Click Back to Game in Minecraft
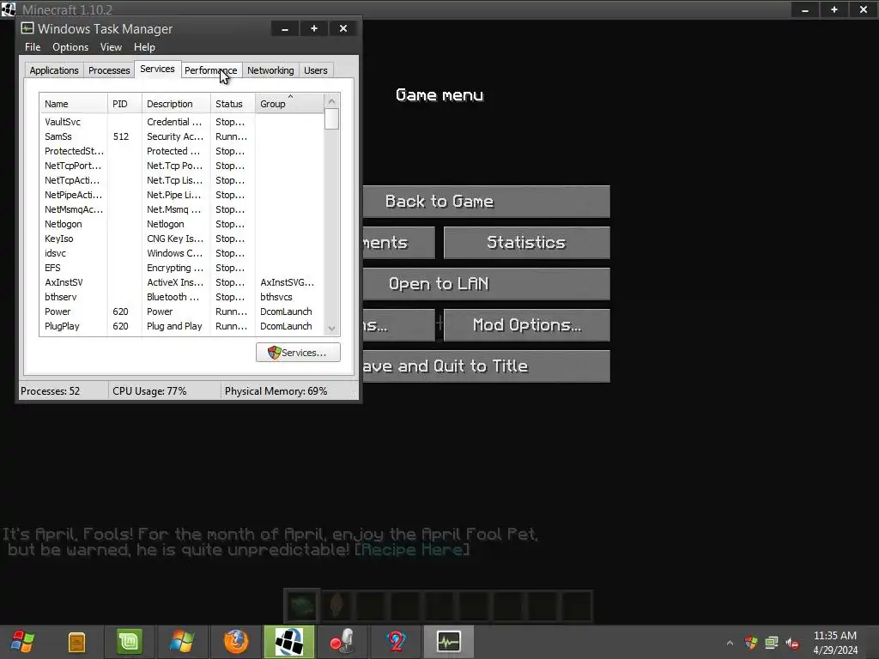The width and height of the screenshot is (879, 659). coord(487,201)
